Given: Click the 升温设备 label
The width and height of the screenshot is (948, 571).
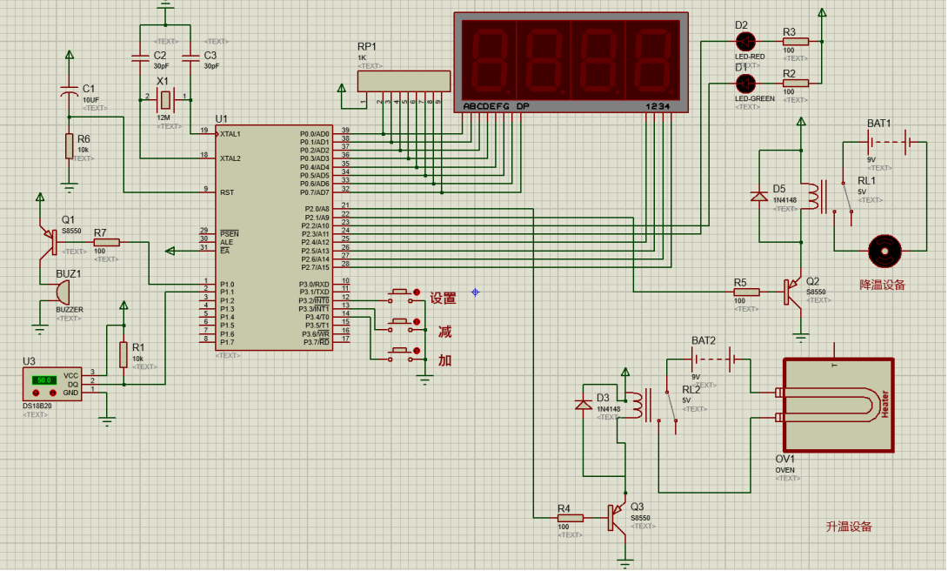Looking at the screenshot, I should [849, 527].
